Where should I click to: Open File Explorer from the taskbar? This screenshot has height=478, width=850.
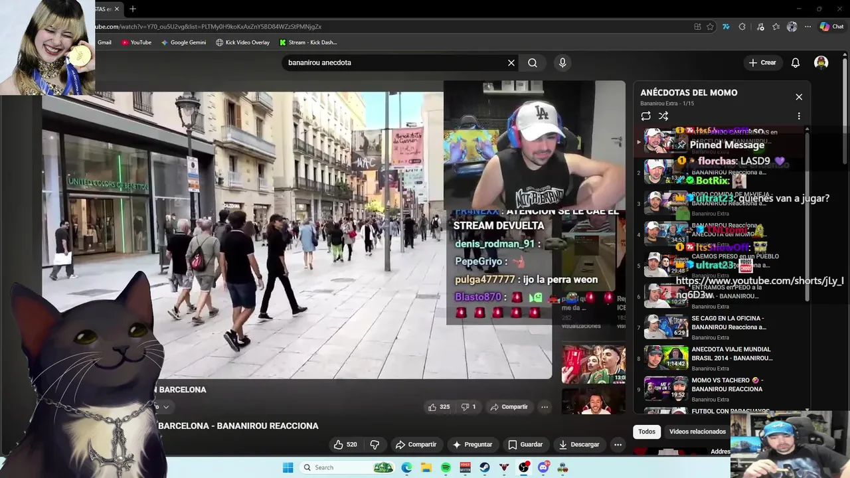click(x=426, y=467)
